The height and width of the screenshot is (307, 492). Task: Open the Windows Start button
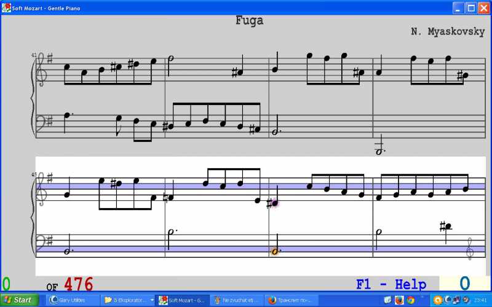pyautogui.click(x=20, y=300)
